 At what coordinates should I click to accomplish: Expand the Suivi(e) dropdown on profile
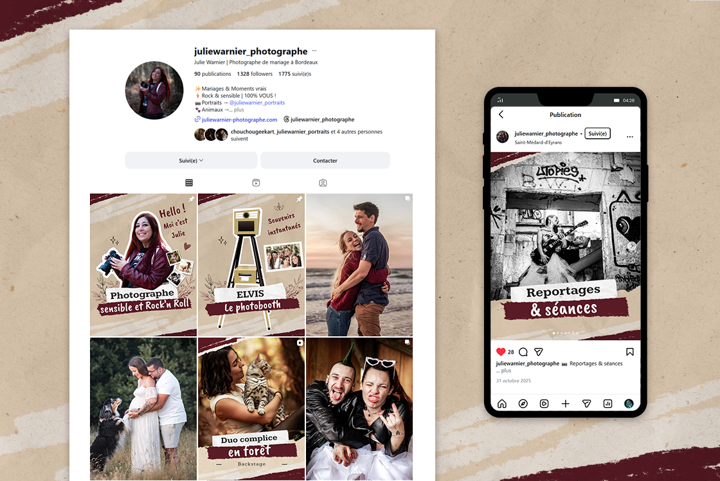coord(191,160)
